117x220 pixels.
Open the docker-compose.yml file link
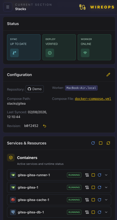click(93, 99)
